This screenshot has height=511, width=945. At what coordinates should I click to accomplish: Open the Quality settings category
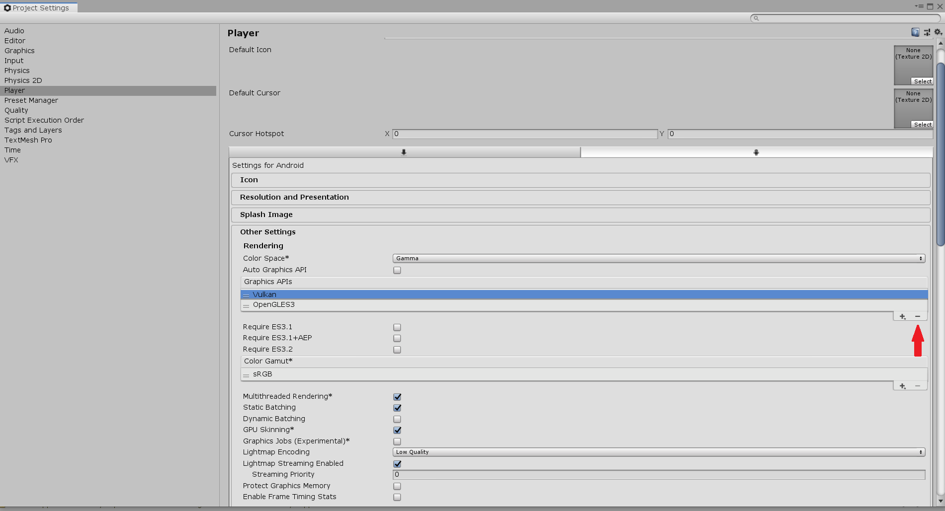tap(16, 110)
